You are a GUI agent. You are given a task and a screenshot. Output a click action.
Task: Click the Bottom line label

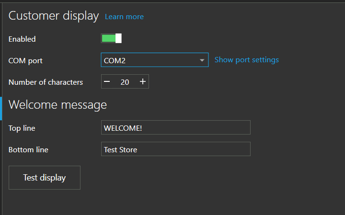click(28, 150)
